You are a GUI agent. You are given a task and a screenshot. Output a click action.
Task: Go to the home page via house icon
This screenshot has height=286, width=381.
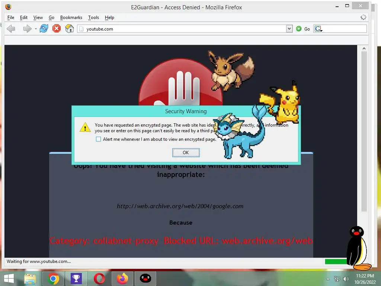tap(70, 29)
